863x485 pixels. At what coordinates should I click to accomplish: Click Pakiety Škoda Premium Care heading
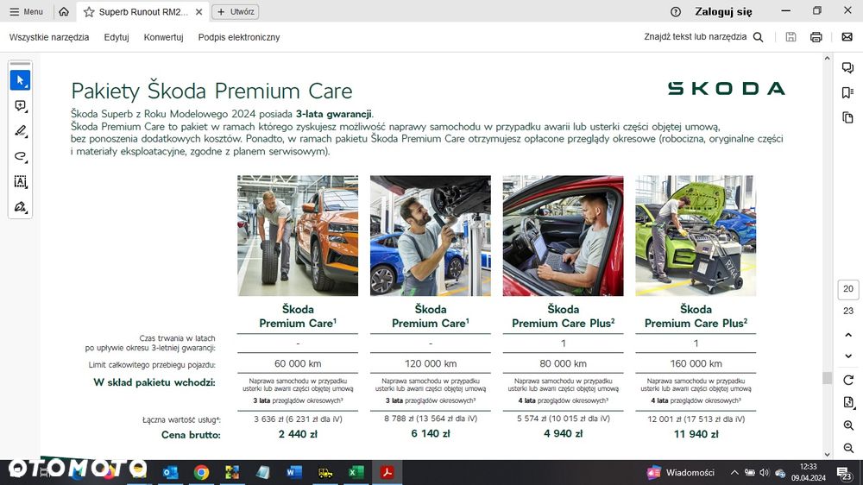[x=211, y=91]
